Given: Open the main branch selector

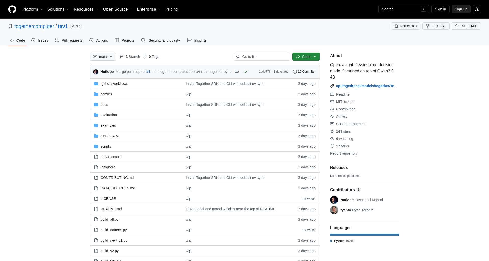Looking at the screenshot, I should (x=103, y=57).
